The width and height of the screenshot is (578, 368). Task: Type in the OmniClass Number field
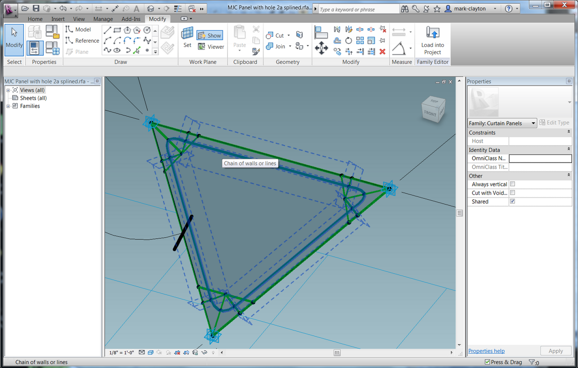tap(540, 158)
